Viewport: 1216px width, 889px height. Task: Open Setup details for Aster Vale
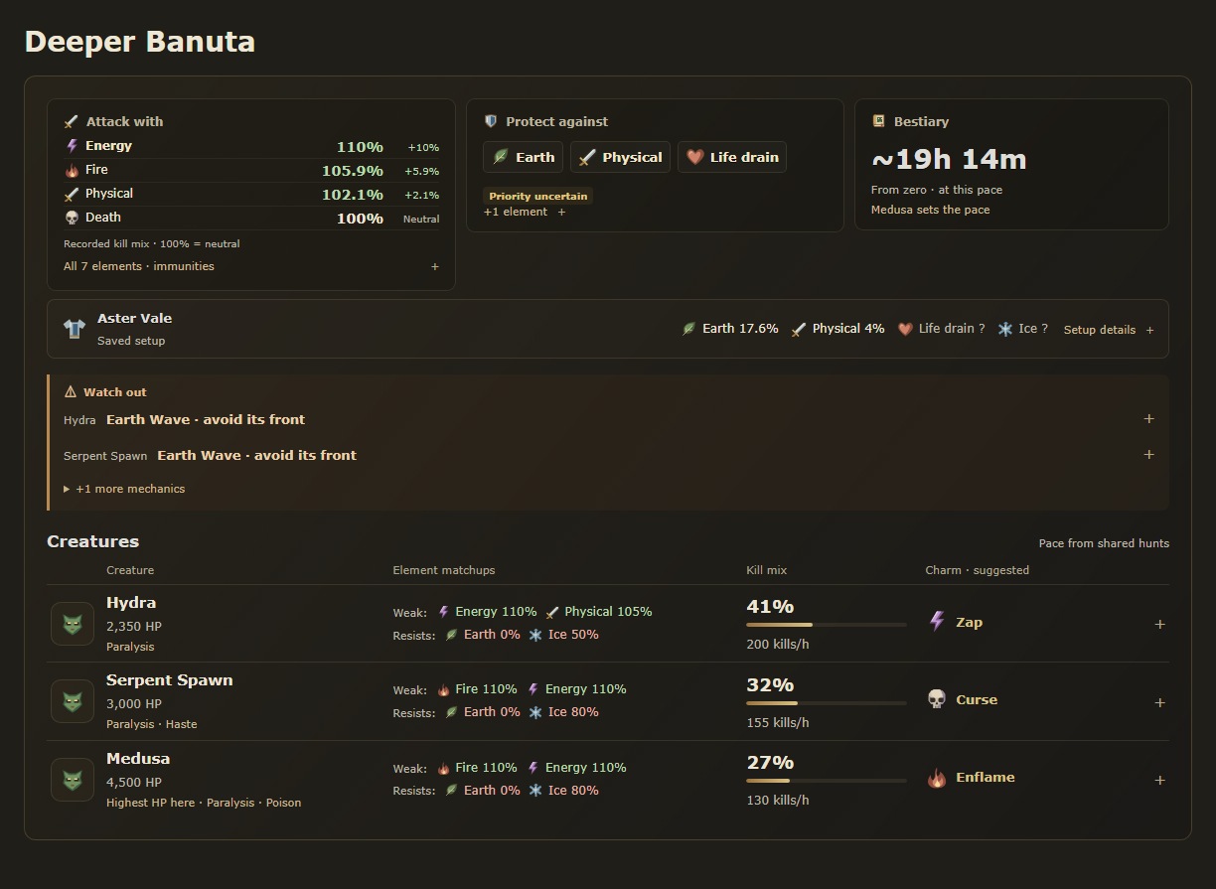(x=1109, y=330)
